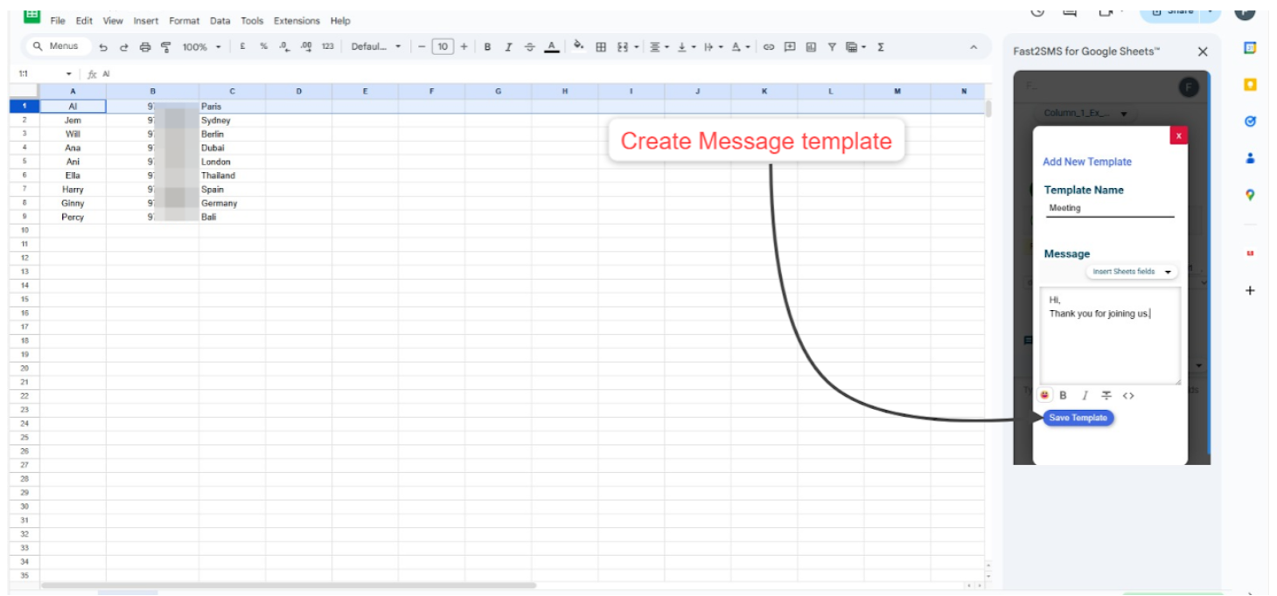This screenshot has width=1277, height=596.
Task: Close the Add New Template dialog
Action: pos(1178,135)
